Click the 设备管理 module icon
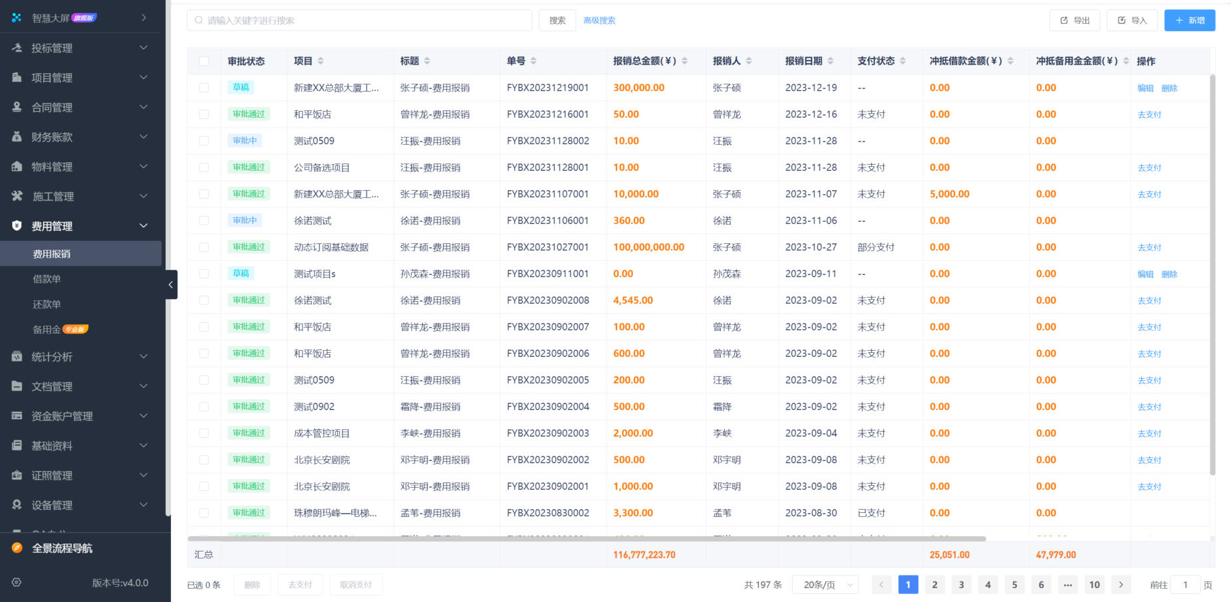Image resolution: width=1231 pixels, height=602 pixels. pyautogui.click(x=17, y=505)
